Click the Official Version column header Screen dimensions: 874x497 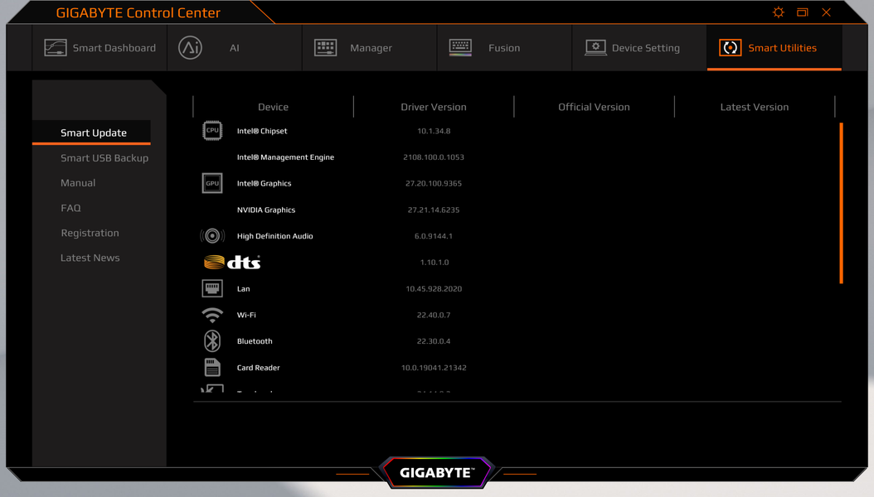tap(595, 107)
